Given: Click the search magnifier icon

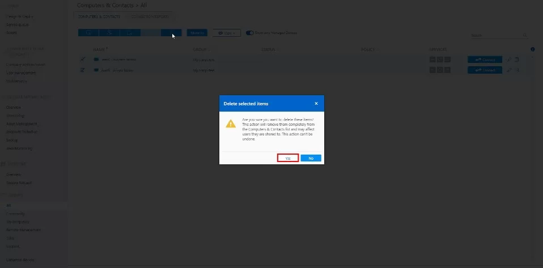Looking at the screenshot, I should coord(525,35).
